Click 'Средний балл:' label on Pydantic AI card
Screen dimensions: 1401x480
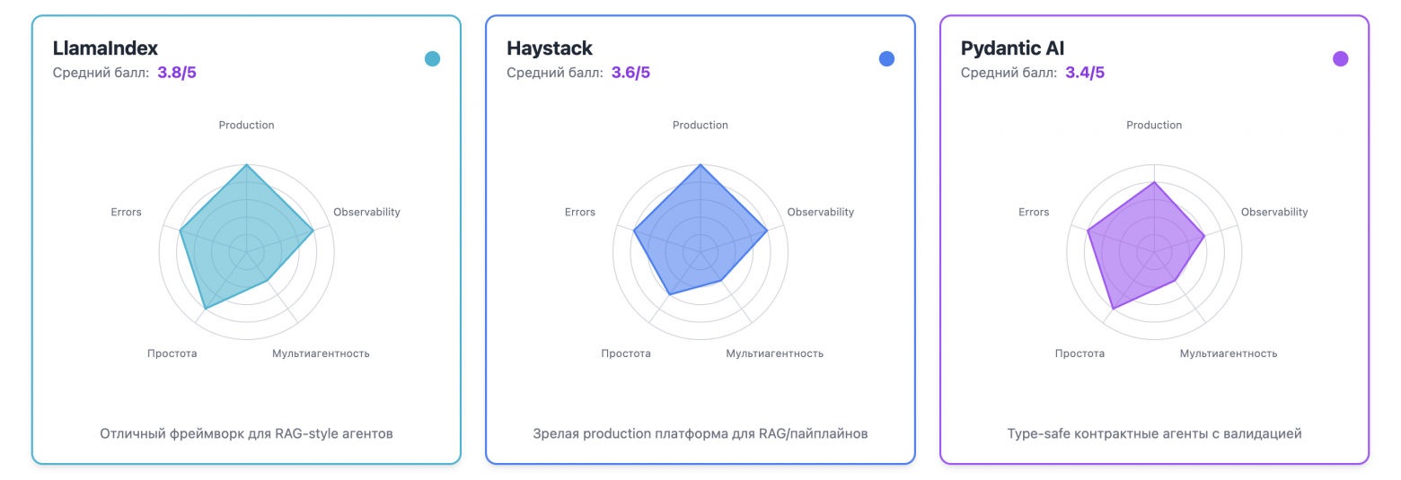click(1009, 73)
